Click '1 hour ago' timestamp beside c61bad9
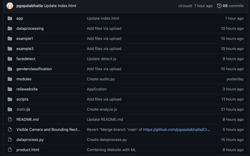 (203, 6)
